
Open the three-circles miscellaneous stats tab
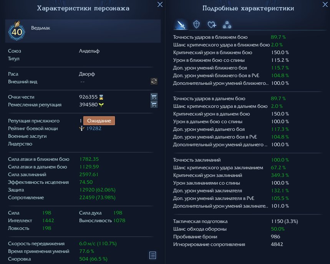point(227,25)
